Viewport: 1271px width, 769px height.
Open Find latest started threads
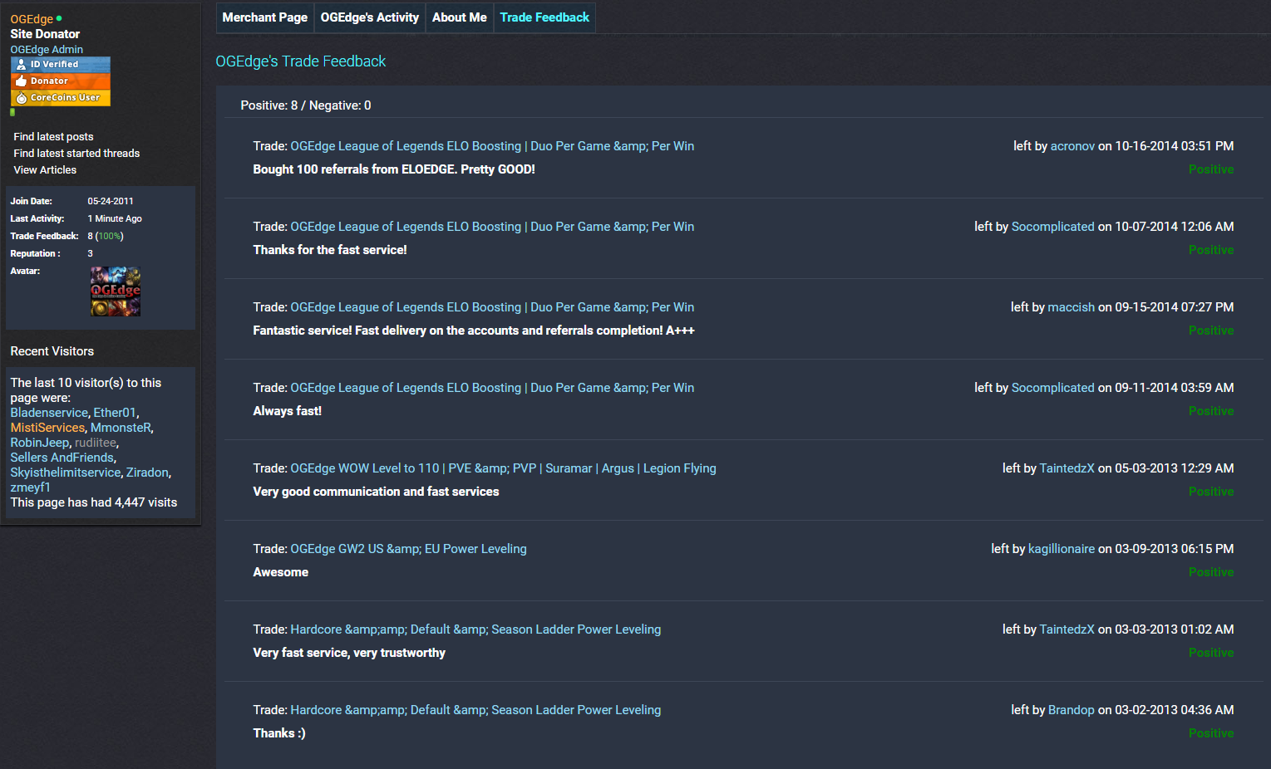[x=76, y=154]
